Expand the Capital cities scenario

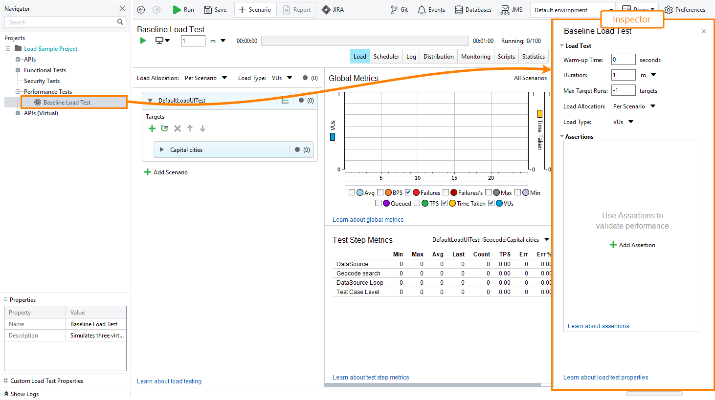pyautogui.click(x=162, y=149)
